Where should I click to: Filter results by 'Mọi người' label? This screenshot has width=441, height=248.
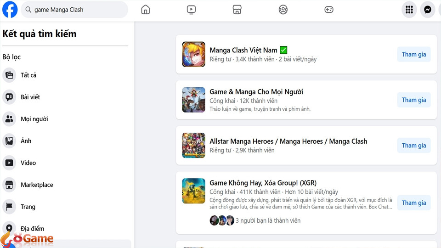tap(34, 119)
